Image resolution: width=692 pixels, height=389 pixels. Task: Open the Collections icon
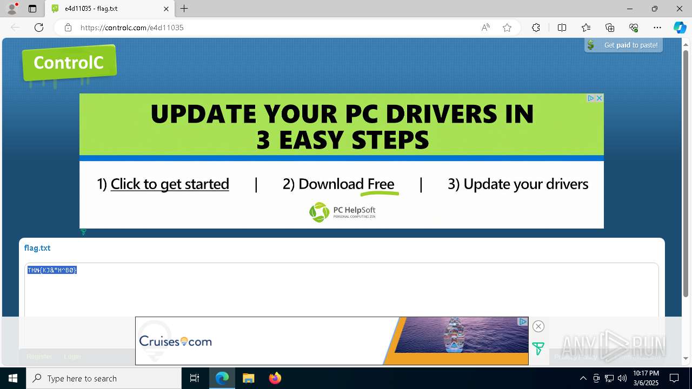tap(610, 28)
